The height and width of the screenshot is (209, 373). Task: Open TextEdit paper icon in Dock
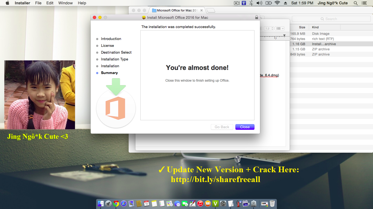[x=231, y=203]
